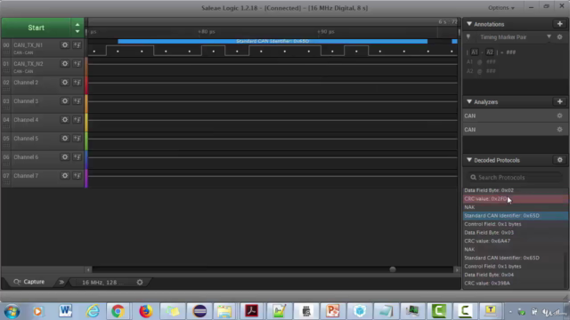Open trigger settings for Channel 4
Screen dimensions: 570x320
(77, 120)
